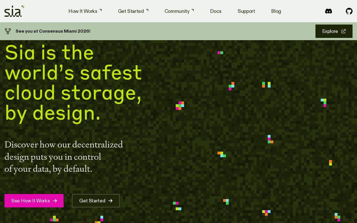This screenshot has width=357, height=223.
Task: Click the Explore button in the banner
Action: [x=334, y=31]
